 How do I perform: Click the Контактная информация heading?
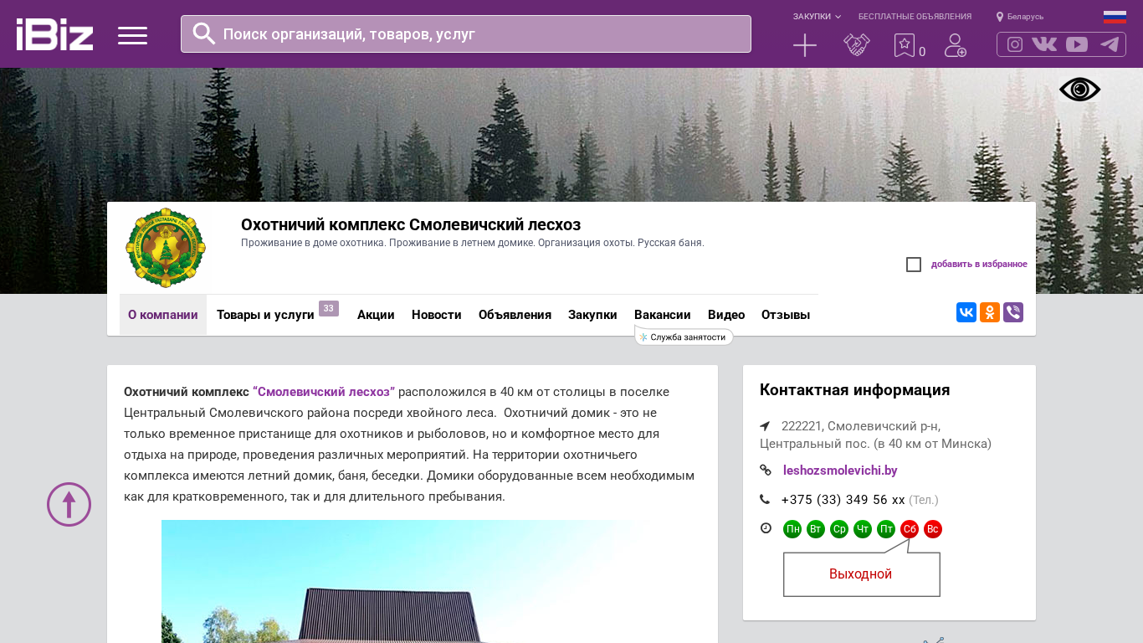coord(854,390)
